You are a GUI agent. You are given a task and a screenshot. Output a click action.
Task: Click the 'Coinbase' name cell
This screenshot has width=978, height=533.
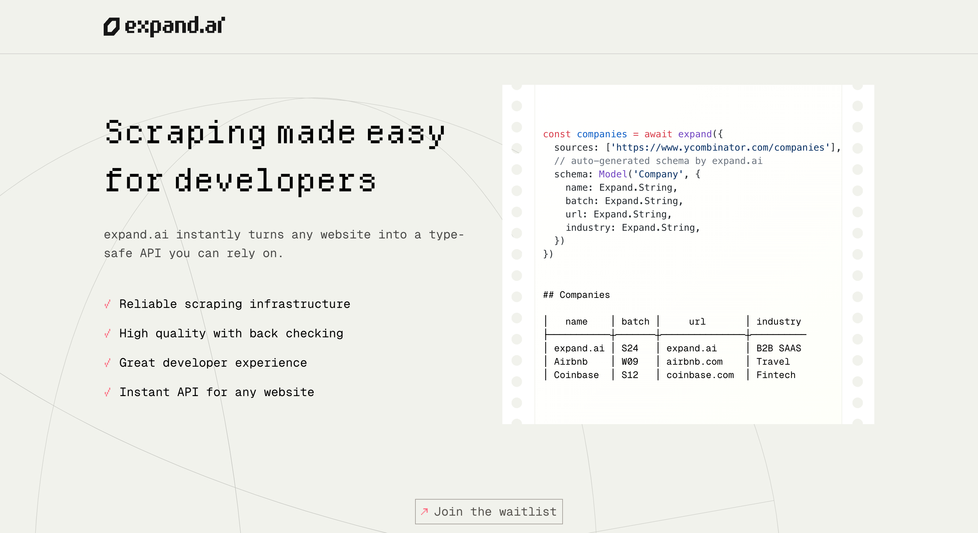click(576, 375)
